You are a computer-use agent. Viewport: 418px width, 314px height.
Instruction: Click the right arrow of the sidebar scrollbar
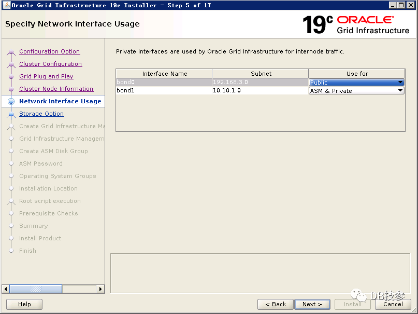(100, 289)
